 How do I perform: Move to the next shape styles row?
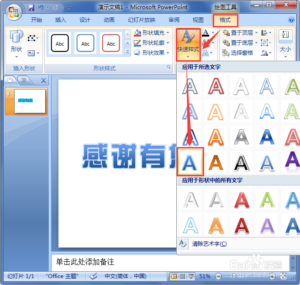(x=127, y=43)
